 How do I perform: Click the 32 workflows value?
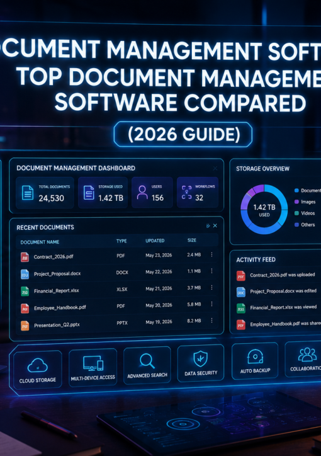(x=199, y=198)
